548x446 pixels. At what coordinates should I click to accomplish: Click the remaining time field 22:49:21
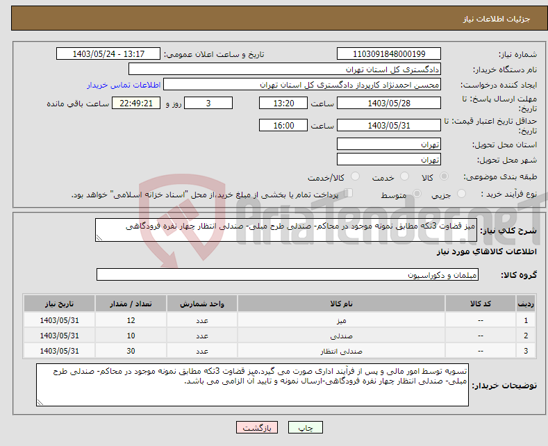[136, 103]
